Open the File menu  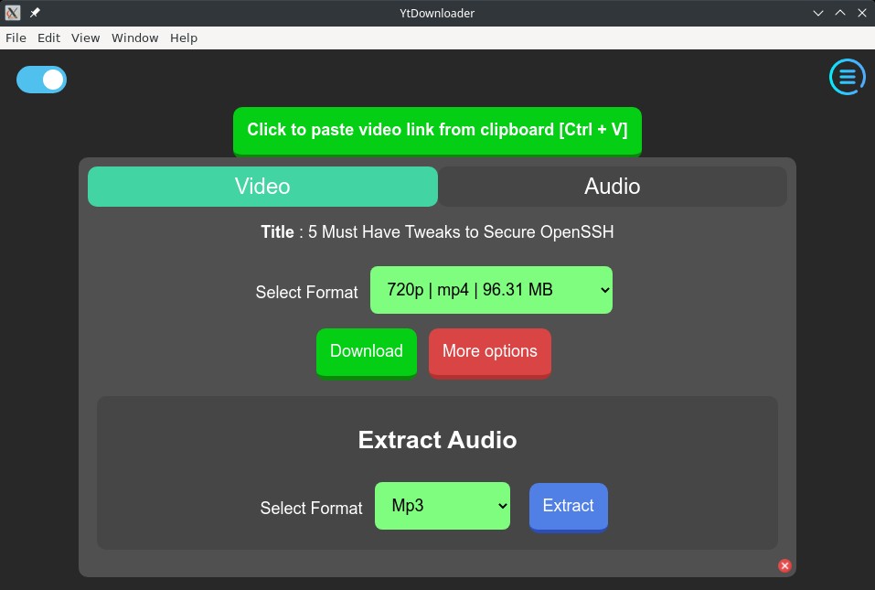click(x=16, y=38)
